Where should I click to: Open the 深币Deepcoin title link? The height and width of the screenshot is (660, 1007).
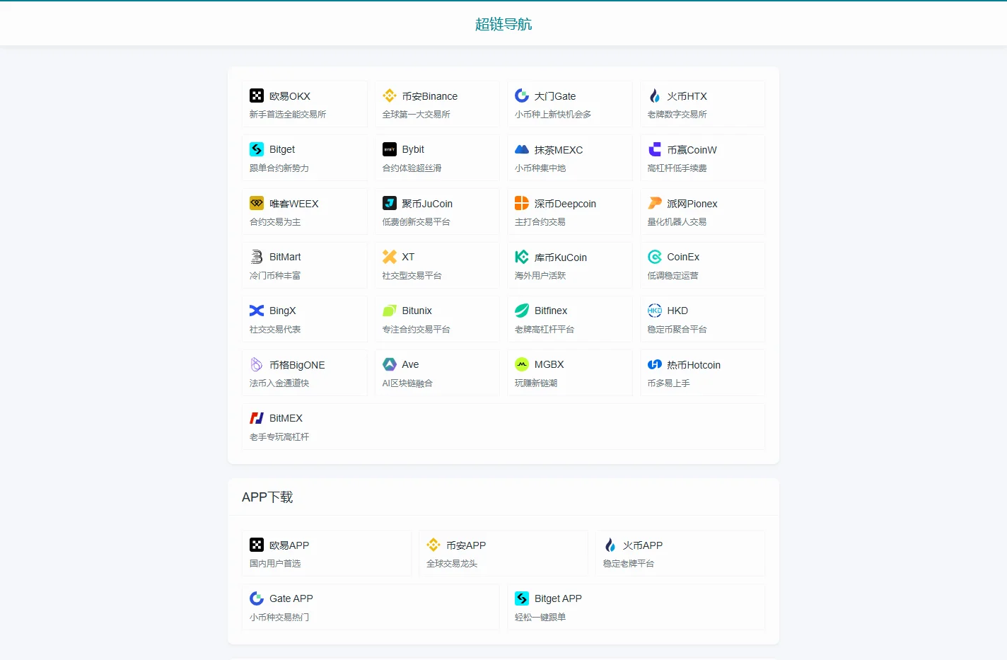point(566,204)
